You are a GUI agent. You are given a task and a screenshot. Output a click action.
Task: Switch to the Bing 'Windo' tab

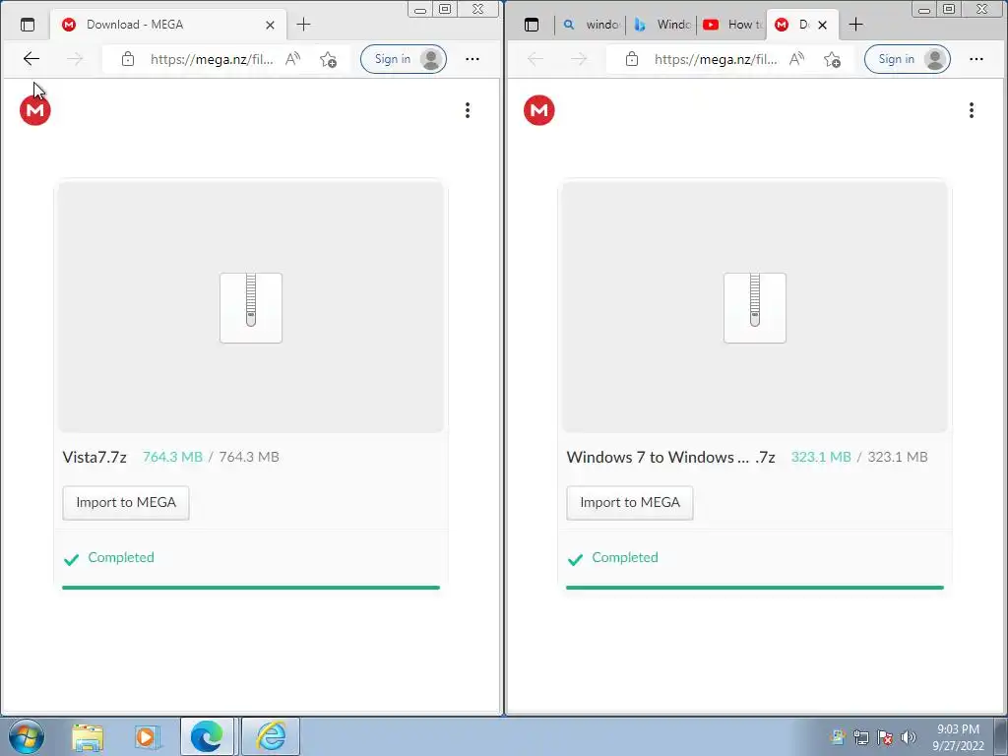tap(661, 25)
